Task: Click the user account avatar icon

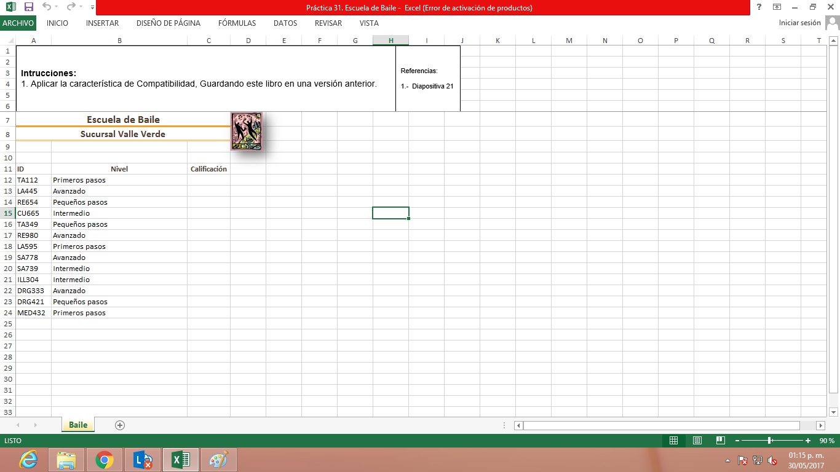Action: pos(832,23)
